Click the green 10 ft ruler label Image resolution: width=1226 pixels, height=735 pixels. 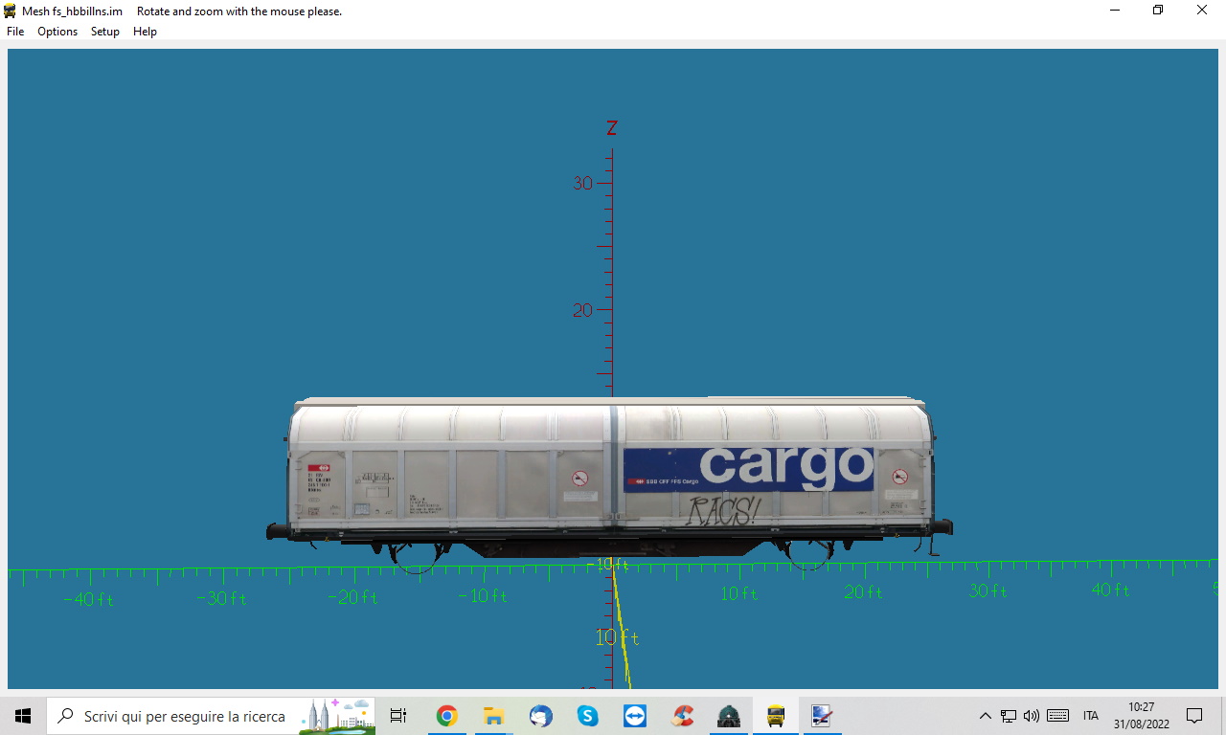[x=738, y=594]
